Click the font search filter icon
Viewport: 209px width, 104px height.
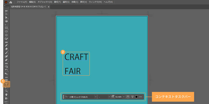67,97
